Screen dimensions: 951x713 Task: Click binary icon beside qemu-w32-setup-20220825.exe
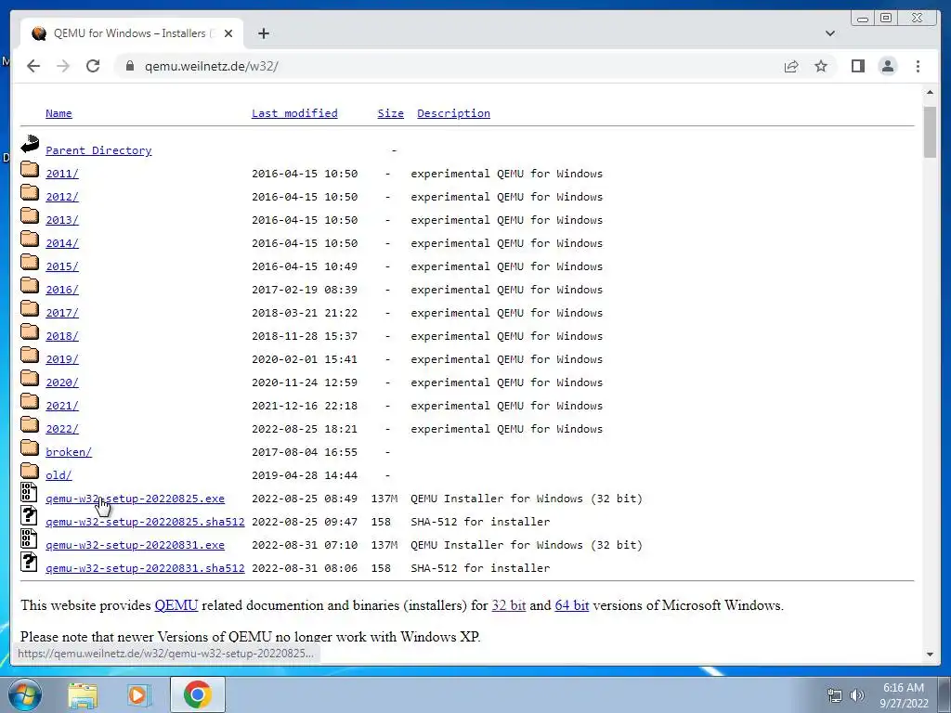[x=29, y=492]
